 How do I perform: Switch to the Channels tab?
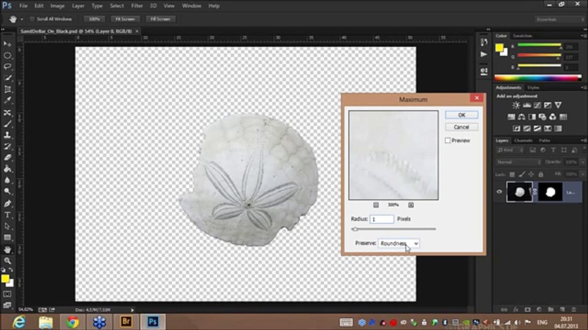523,141
